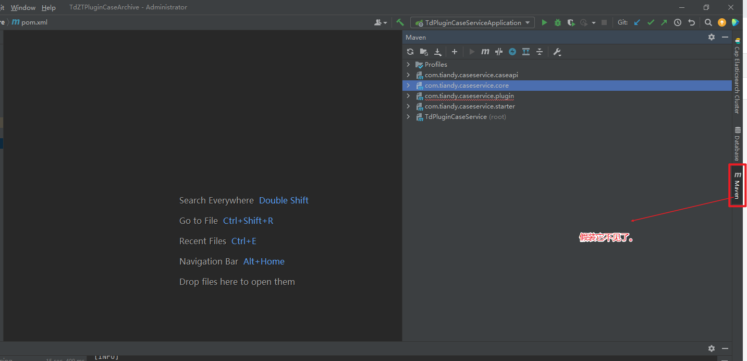This screenshot has width=747, height=361.
Task: Expand the Profiles node
Action: tap(408, 64)
